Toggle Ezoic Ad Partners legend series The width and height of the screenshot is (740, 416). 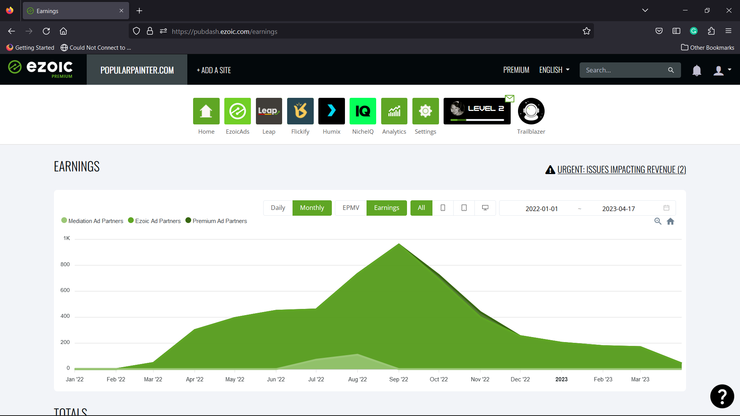[x=154, y=221]
